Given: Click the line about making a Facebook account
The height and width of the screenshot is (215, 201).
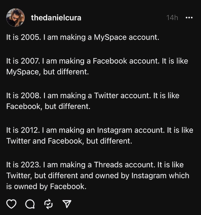Looking at the screenshot, I should (97, 61).
